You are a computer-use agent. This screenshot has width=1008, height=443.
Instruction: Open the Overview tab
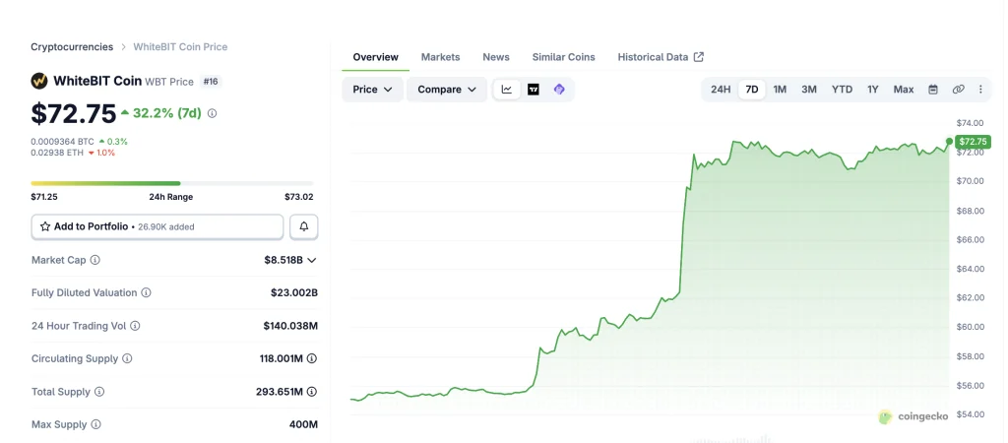(x=375, y=57)
